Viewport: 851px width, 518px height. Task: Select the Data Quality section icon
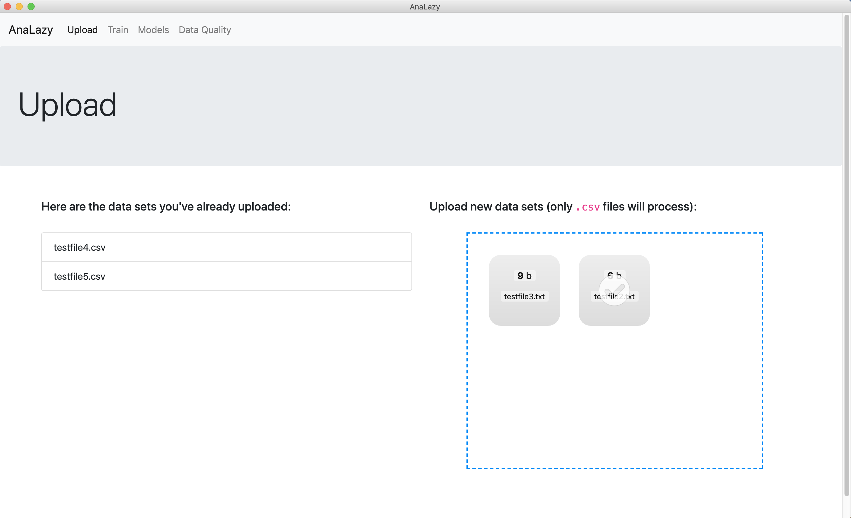(x=205, y=29)
